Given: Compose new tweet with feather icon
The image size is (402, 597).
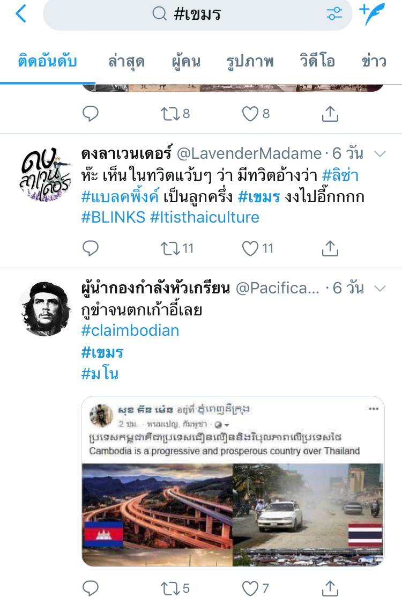Looking at the screenshot, I should click(x=371, y=14).
